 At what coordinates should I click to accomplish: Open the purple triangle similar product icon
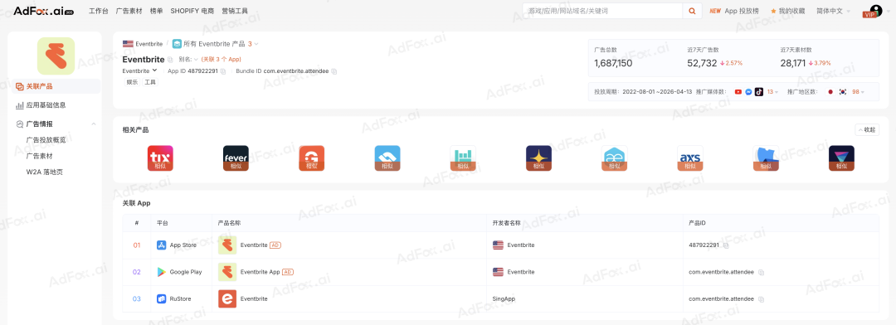point(841,158)
